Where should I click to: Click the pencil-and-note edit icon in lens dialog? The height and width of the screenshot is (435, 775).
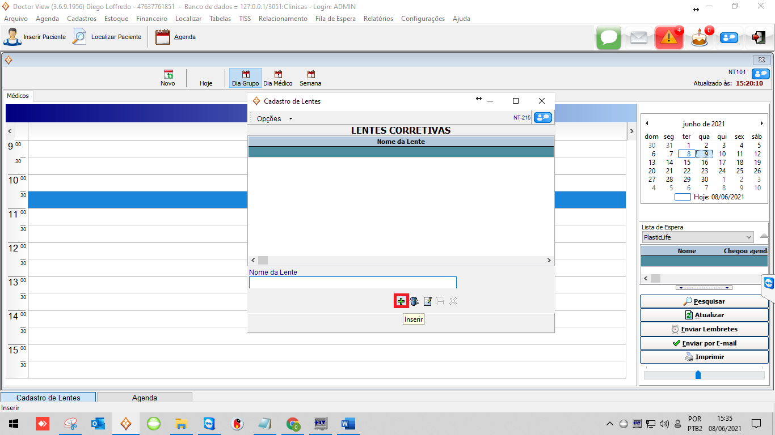coord(428,301)
